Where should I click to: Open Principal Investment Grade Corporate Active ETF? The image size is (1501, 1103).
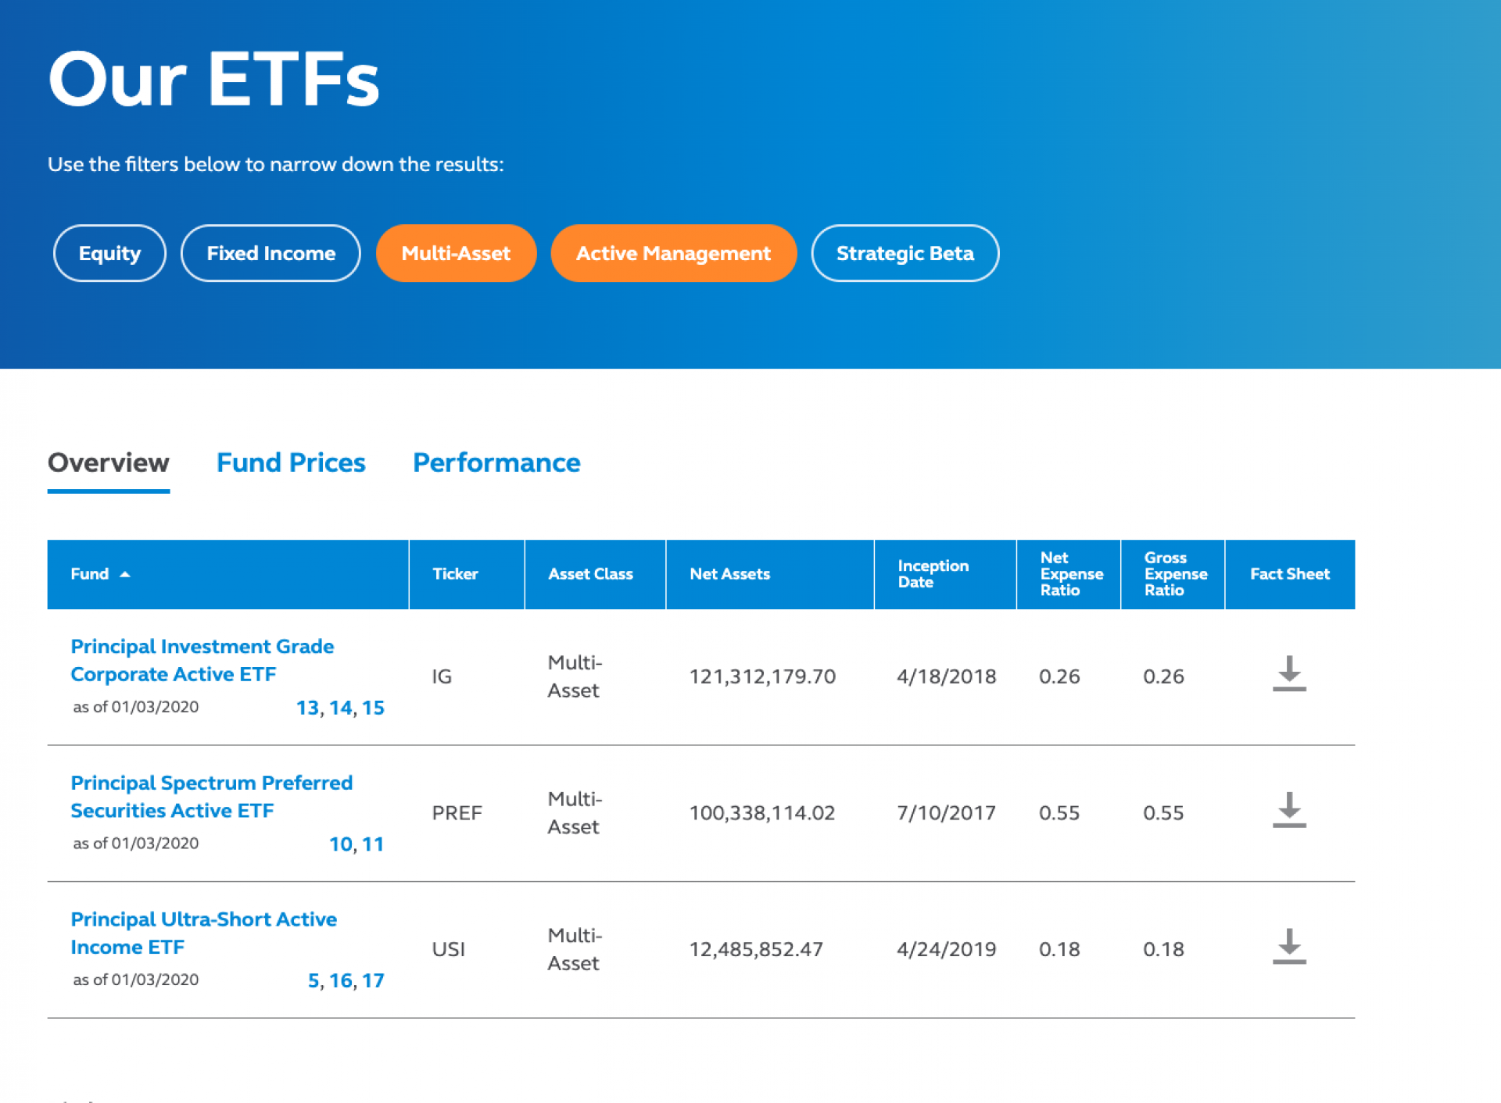(x=202, y=660)
